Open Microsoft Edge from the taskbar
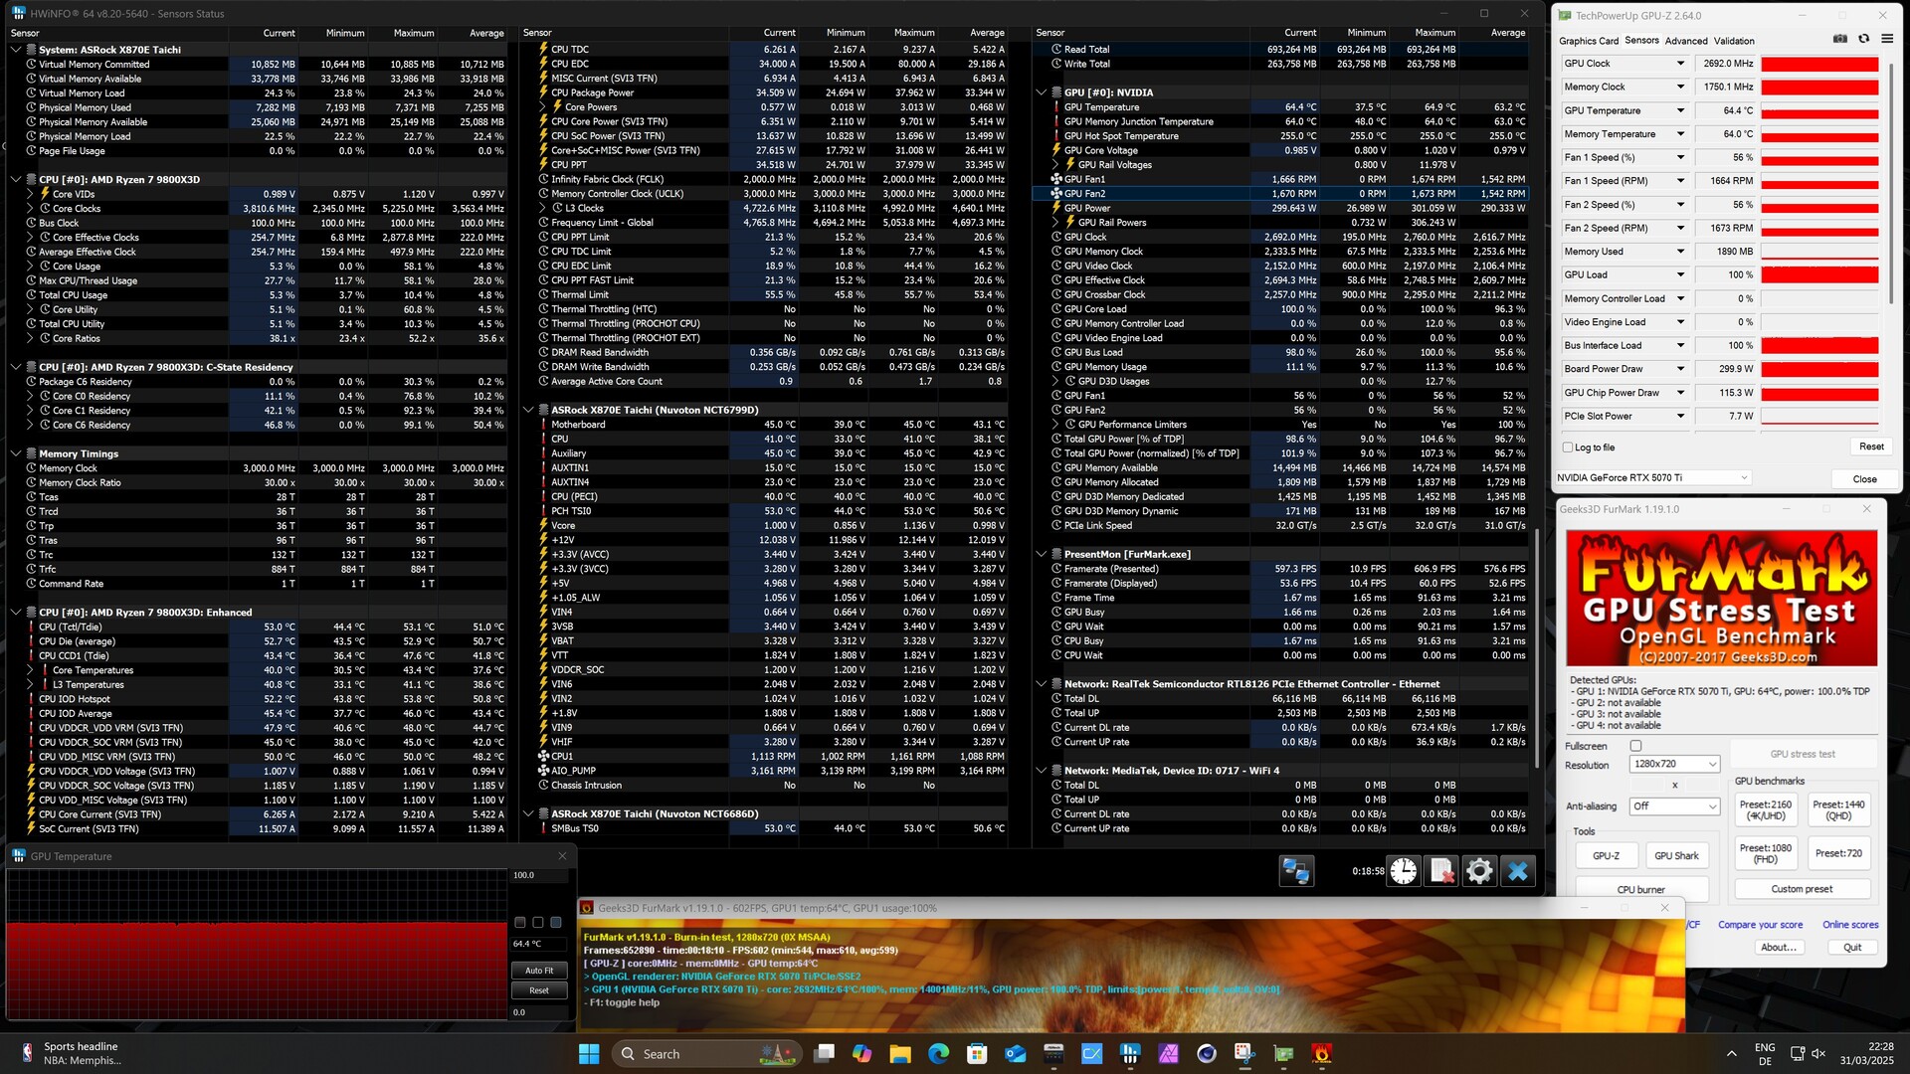The width and height of the screenshot is (1910, 1074). pos(938,1053)
